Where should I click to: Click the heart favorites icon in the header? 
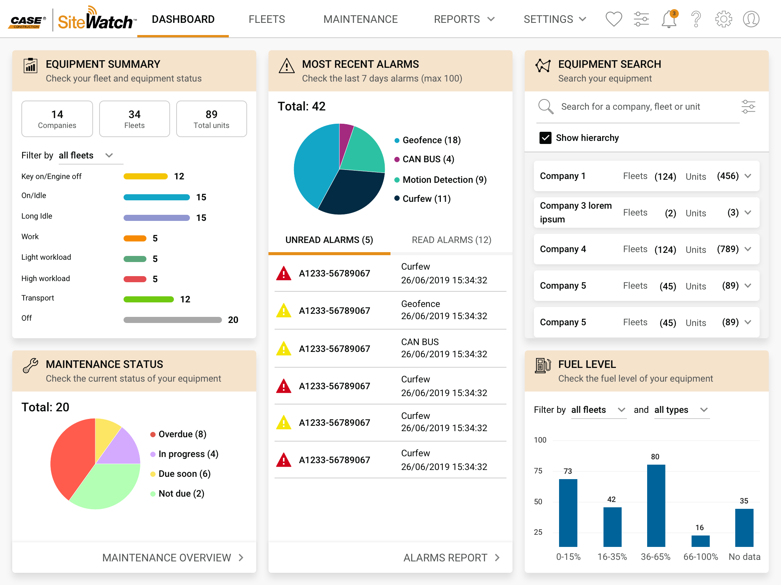point(614,19)
